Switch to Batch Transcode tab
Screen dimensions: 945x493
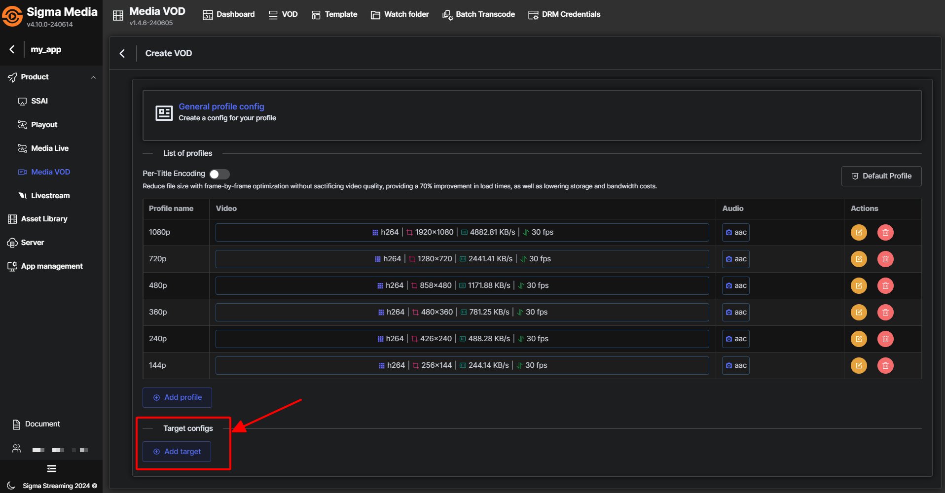click(x=478, y=14)
